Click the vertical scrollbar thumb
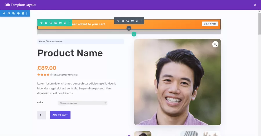 260,23
